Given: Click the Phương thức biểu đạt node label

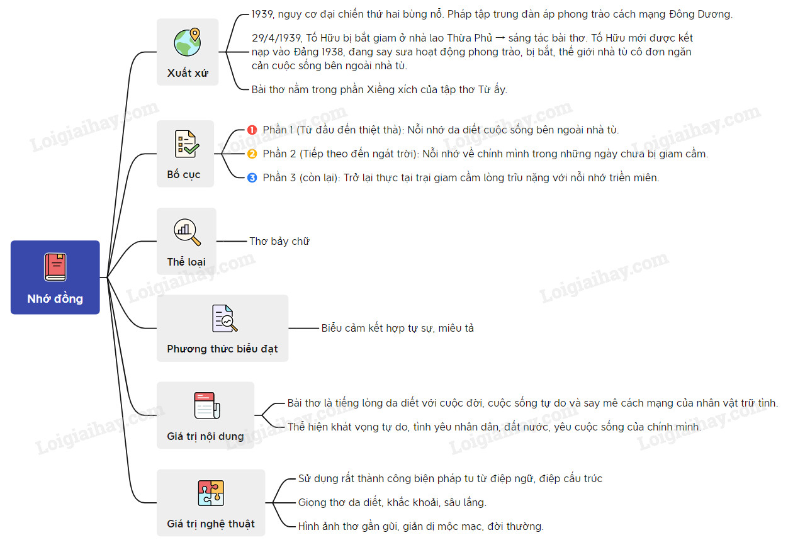Looking at the screenshot, I should 222,349.
